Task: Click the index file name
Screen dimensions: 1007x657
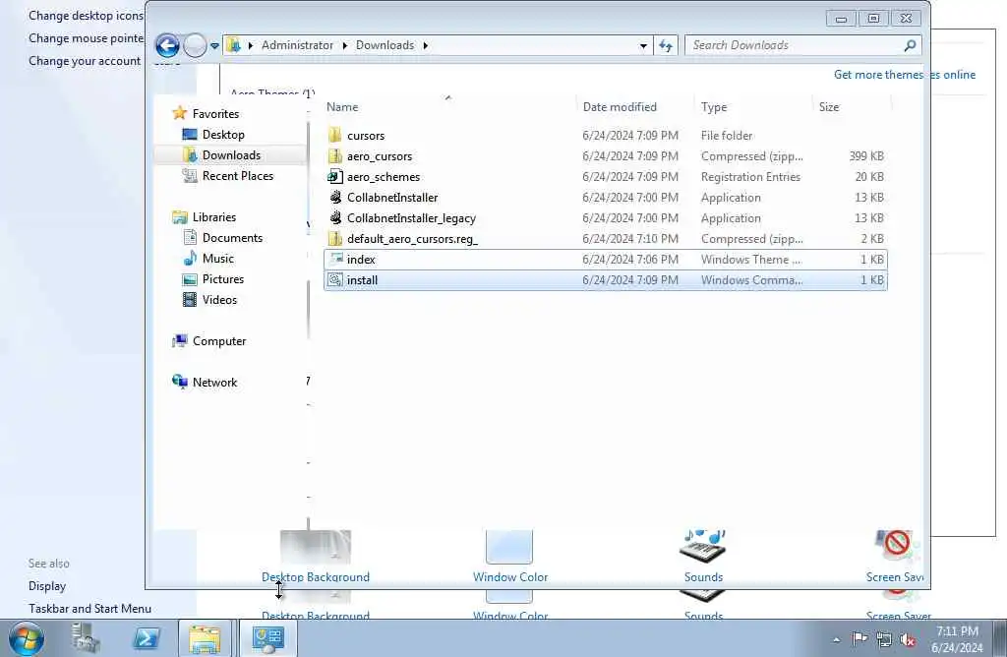Action: point(361,260)
